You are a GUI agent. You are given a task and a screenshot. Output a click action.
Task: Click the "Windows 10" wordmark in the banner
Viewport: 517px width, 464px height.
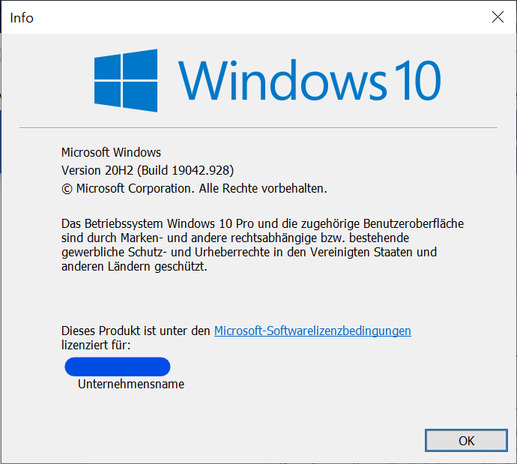[x=309, y=80]
